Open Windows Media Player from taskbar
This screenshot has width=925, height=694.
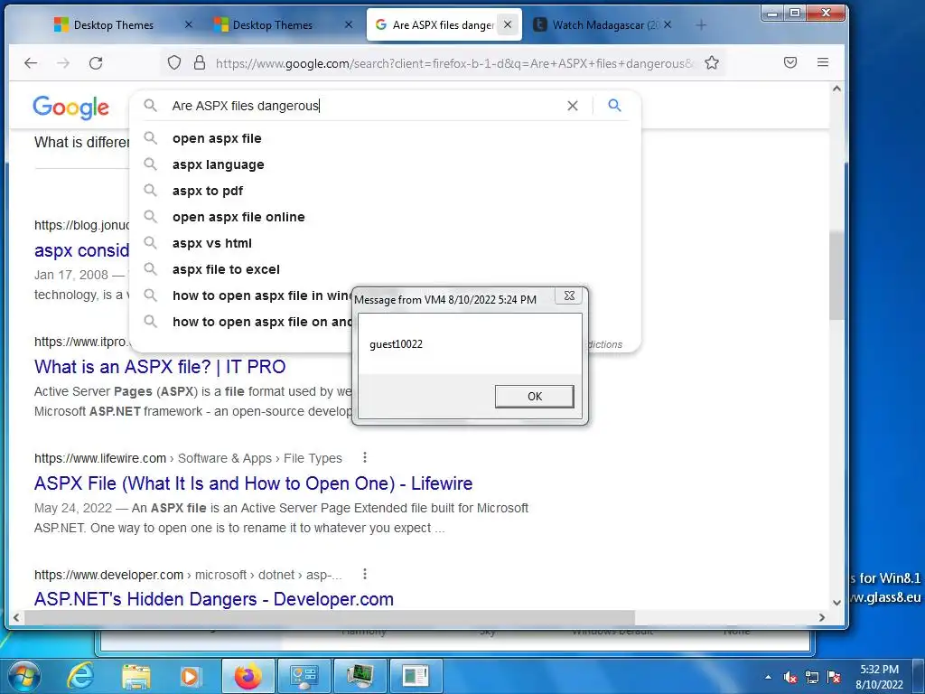pos(190,676)
